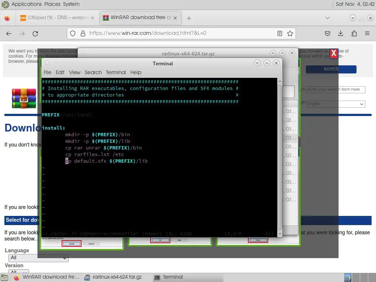This screenshot has width=376, height=282.
Task: Click the date and time in the top panel
Action: pos(355,4)
